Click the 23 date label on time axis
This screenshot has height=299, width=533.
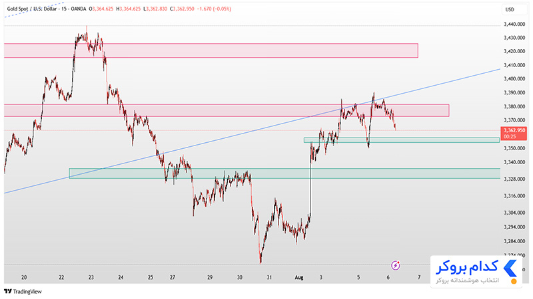[91, 277]
